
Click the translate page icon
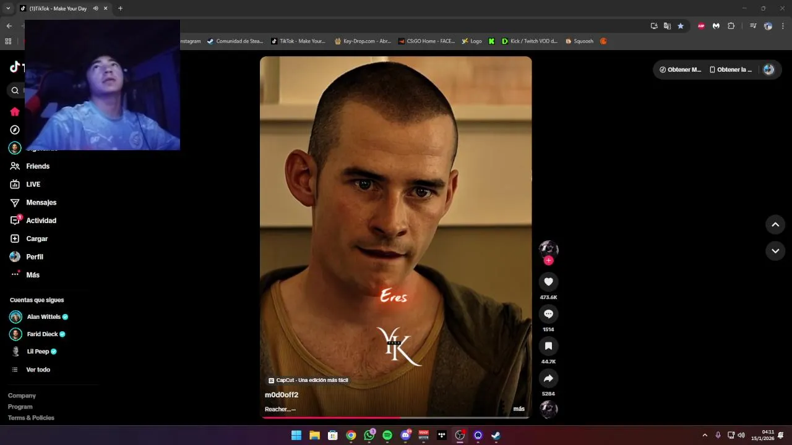tap(667, 26)
